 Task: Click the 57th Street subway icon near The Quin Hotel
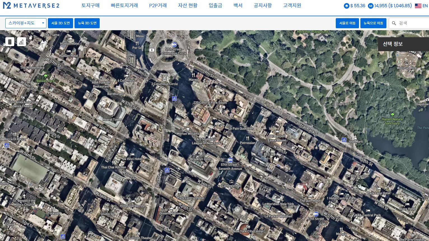coord(316,214)
